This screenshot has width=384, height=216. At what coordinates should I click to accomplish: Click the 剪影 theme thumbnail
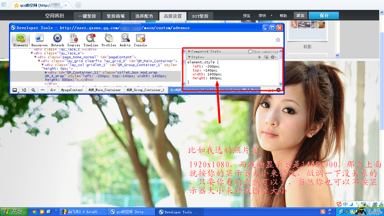click(307, 30)
